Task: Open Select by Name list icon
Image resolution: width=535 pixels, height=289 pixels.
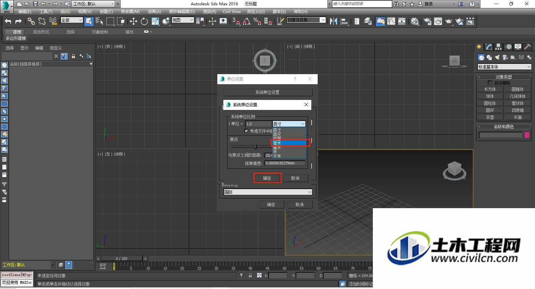Action: (x=99, y=21)
